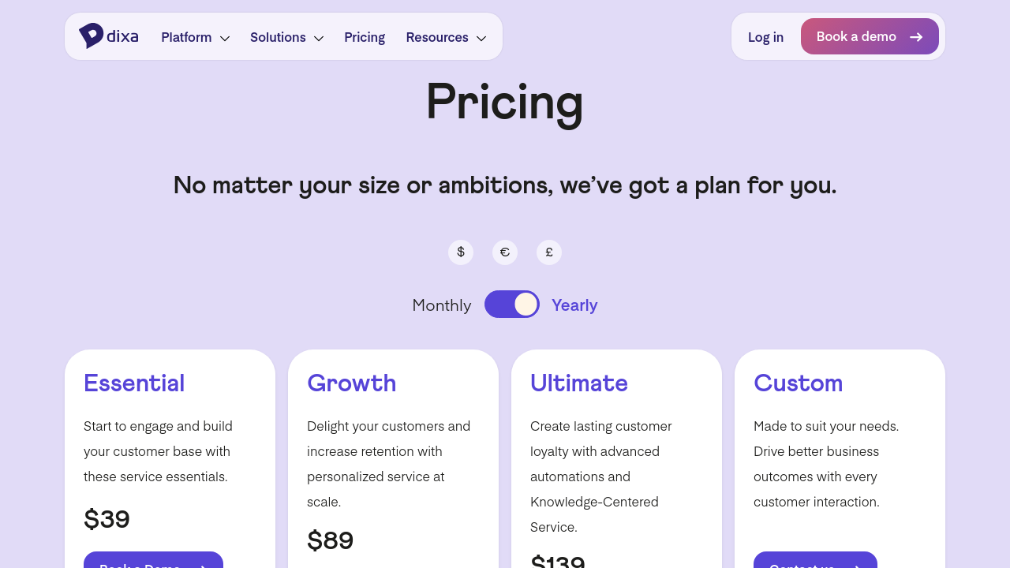This screenshot has height=568, width=1010.
Task: Click the Ultimate plan heading
Action: coord(579,383)
